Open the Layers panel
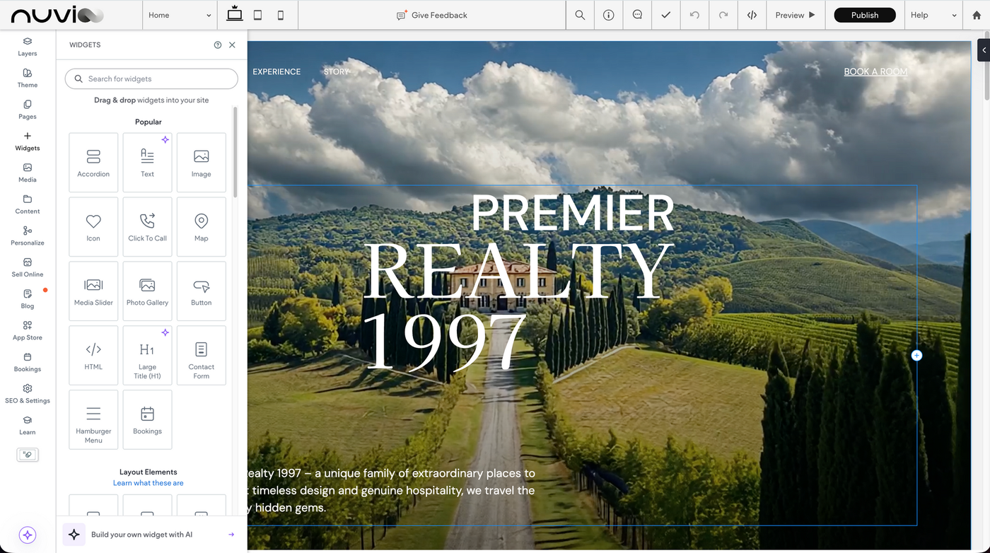Image resolution: width=990 pixels, height=553 pixels. [27, 47]
